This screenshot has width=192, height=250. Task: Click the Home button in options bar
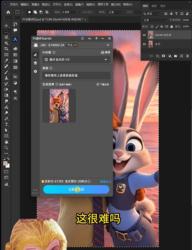click(8, 12)
